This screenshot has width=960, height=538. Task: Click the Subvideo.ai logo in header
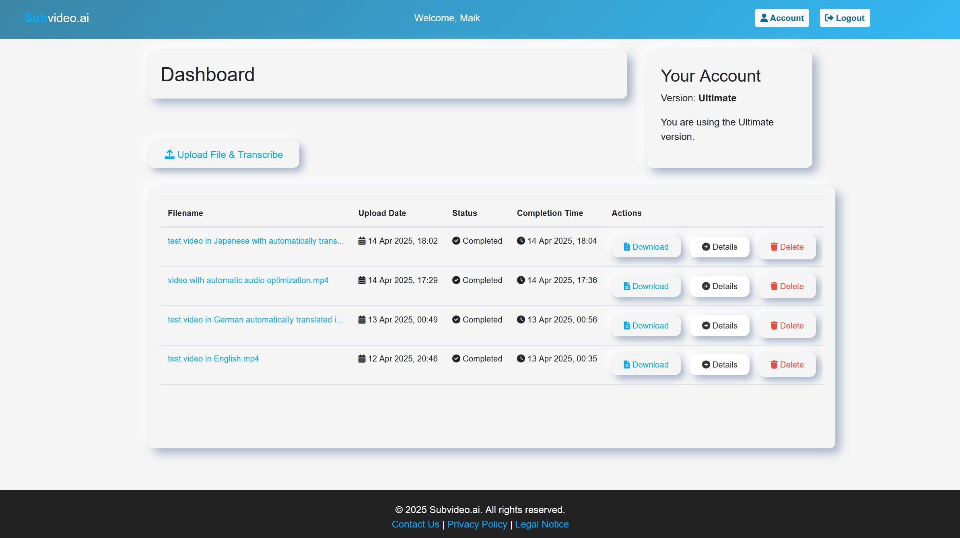(x=57, y=18)
